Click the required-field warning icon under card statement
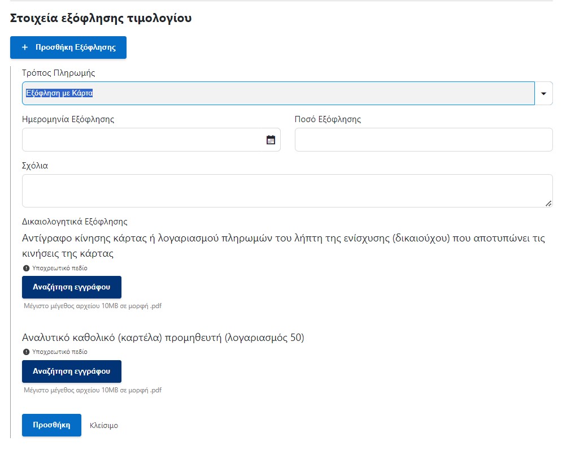This screenshot has height=454, width=562. point(26,268)
